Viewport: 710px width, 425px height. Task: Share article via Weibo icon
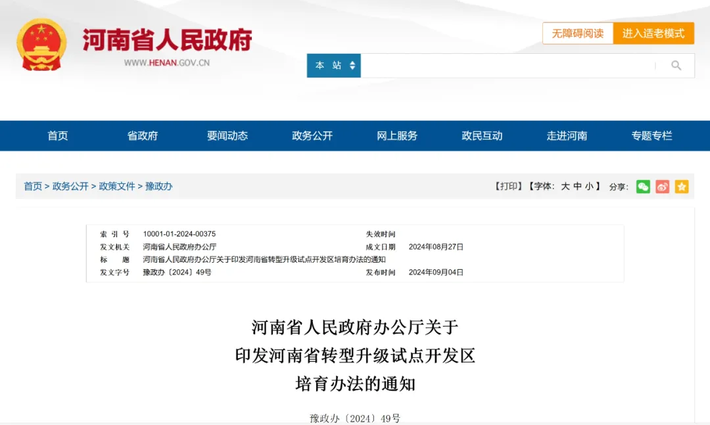pyautogui.click(x=663, y=187)
